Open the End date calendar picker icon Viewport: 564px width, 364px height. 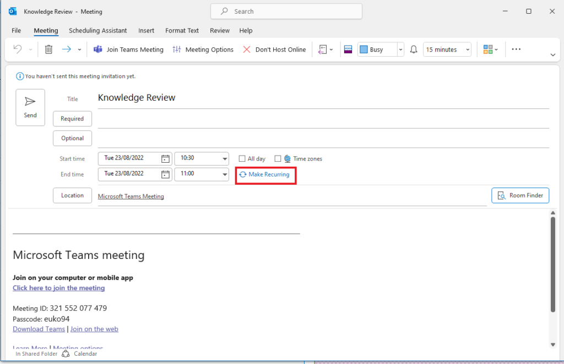pos(165,174)
